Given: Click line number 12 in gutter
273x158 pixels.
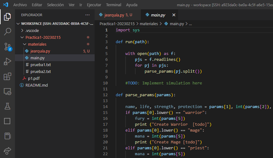Looking at the screenshot, I should pos(105,95).
